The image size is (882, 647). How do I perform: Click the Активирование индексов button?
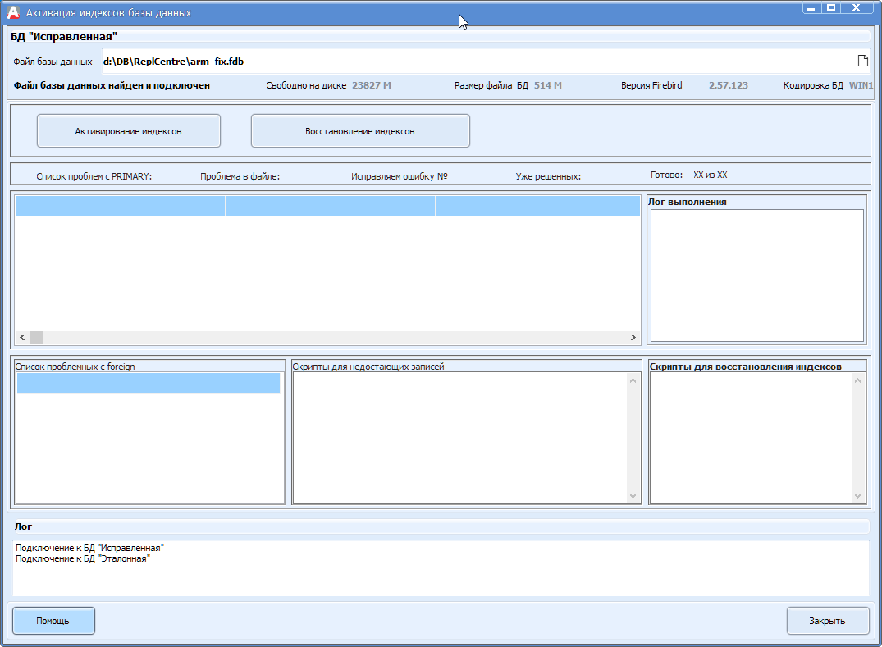(128, 131)
